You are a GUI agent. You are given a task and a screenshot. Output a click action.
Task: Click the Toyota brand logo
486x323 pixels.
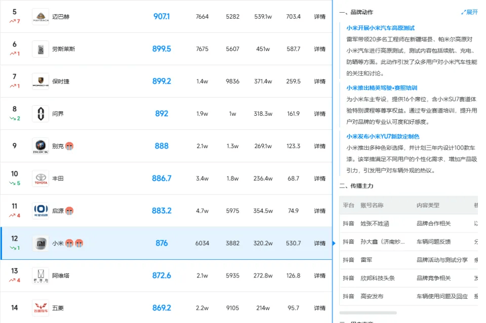40,178
